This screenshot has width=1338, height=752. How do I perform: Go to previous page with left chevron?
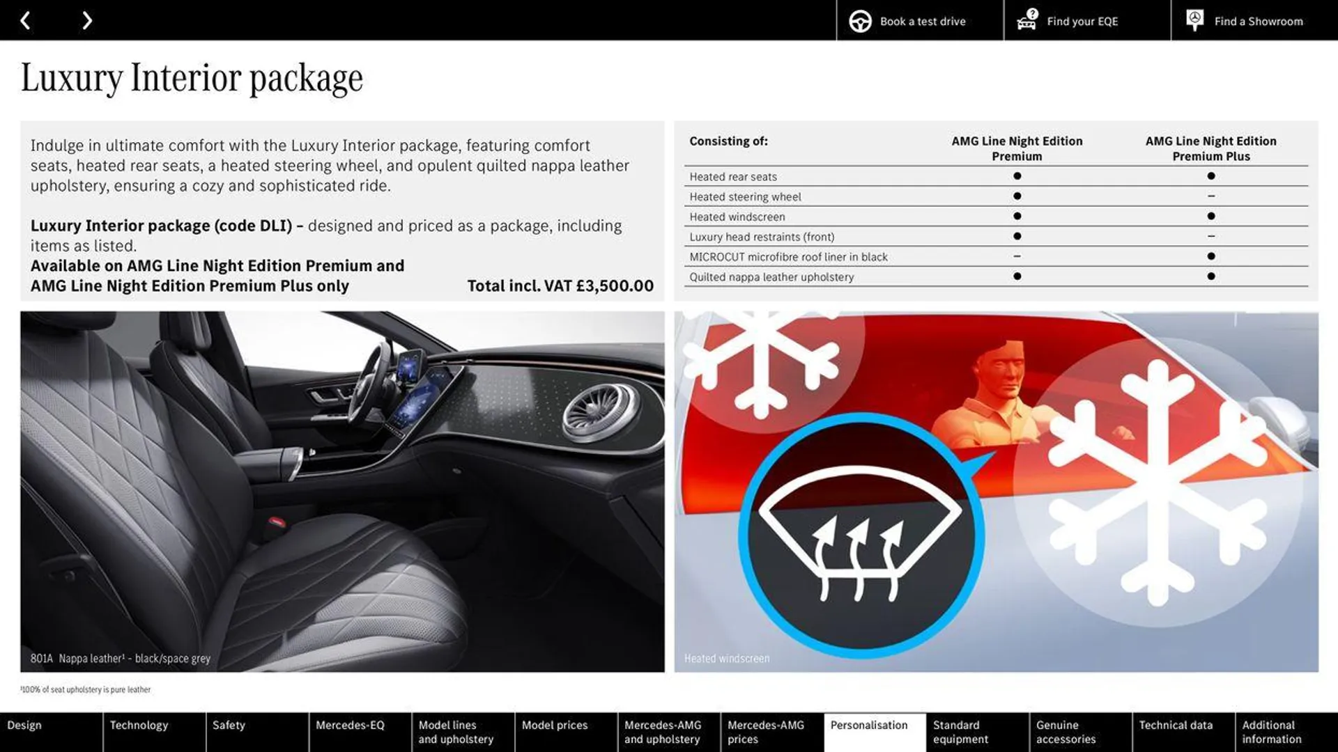click(x=25, y=20)
